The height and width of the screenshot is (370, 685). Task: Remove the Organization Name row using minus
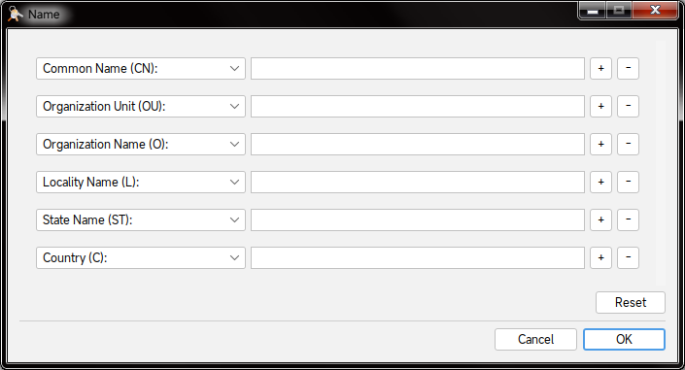(629, 144)
